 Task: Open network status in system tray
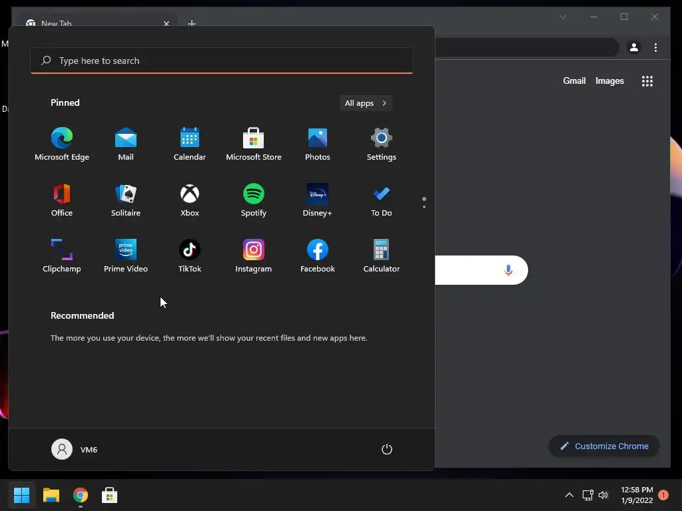coord(587,495)
